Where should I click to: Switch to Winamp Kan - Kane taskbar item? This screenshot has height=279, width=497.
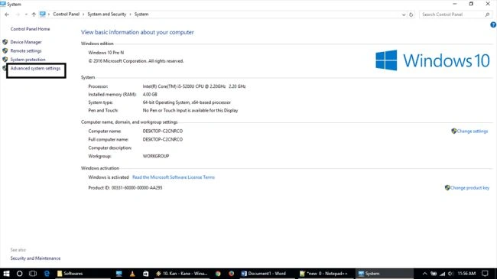(182, 274)
